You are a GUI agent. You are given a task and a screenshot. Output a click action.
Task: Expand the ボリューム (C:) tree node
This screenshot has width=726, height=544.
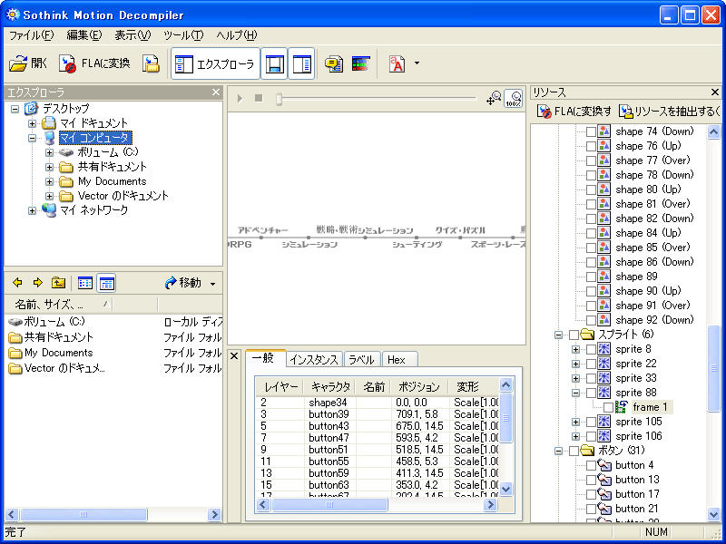click(x=50, y=152)
